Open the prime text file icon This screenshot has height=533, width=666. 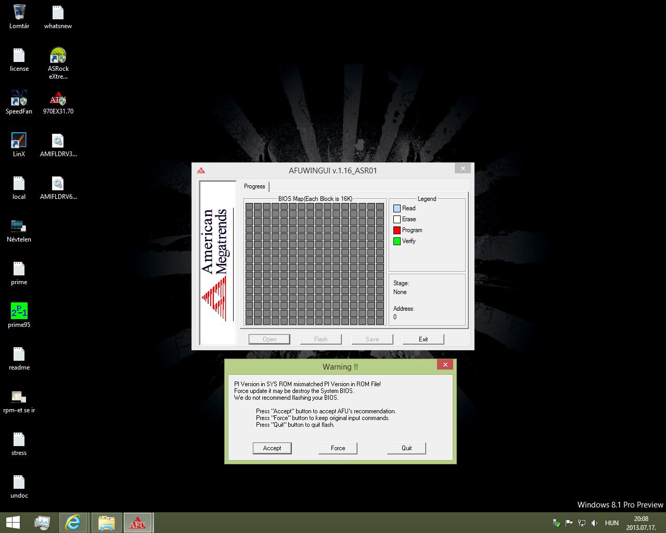click(19, 273)
